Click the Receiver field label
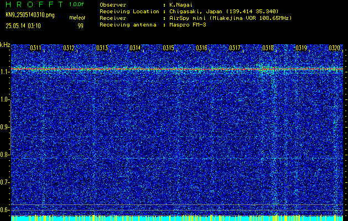This screenshot has height=221, width=348. coord(113,18)
